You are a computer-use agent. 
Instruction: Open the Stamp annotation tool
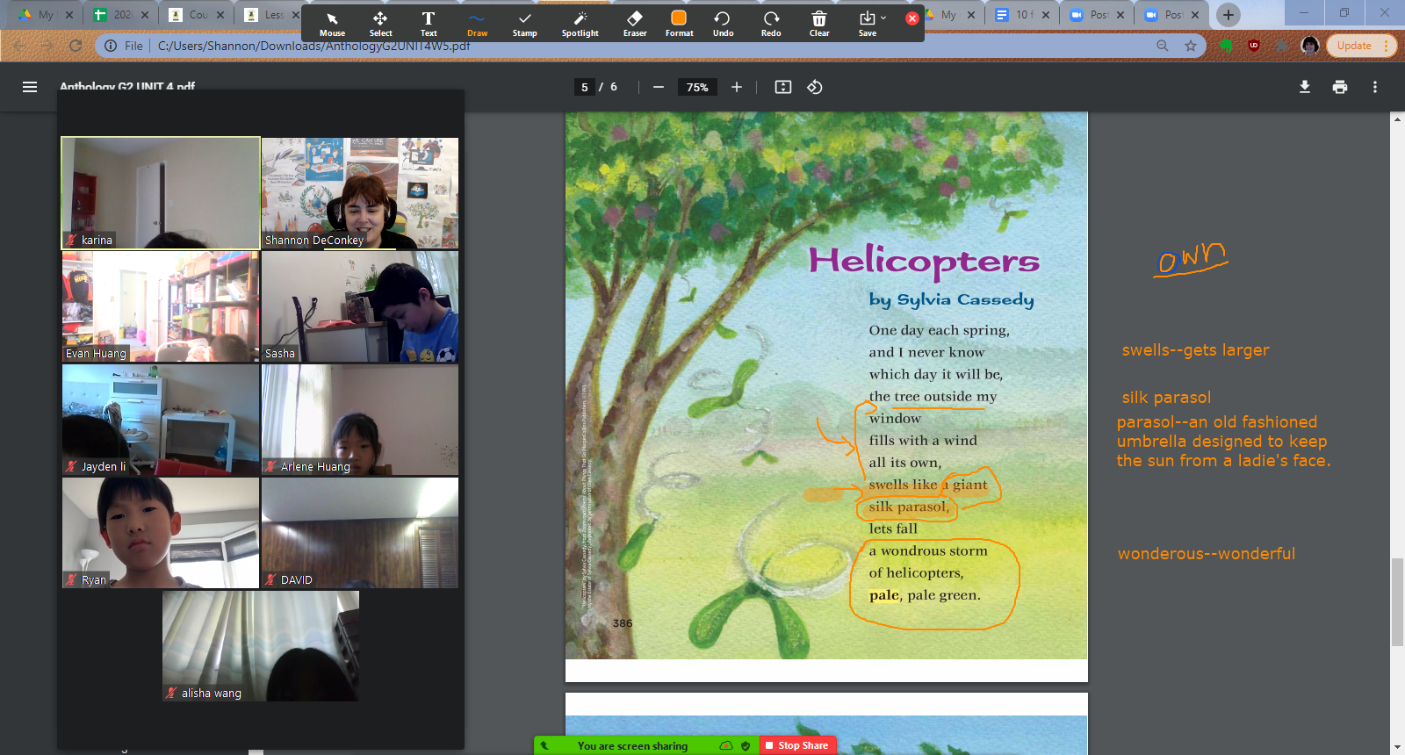click(x=525, y=24)
